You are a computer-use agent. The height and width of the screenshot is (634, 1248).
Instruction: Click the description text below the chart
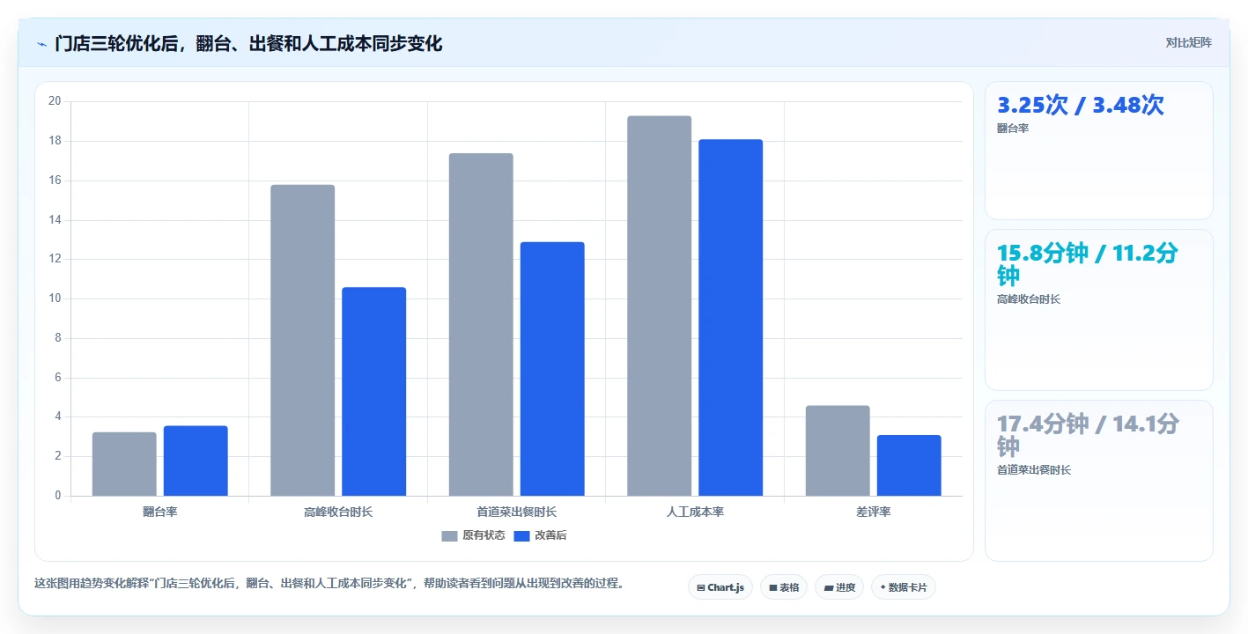tap(329, 583)
